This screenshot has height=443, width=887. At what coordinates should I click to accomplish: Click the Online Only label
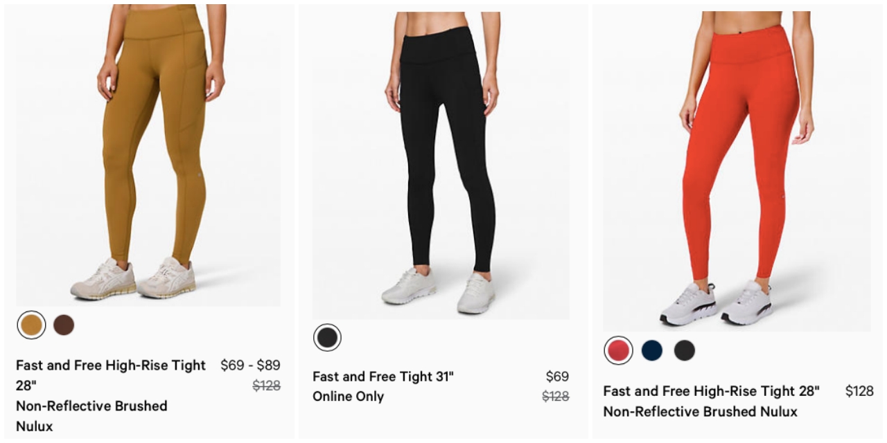coord(348,397)
